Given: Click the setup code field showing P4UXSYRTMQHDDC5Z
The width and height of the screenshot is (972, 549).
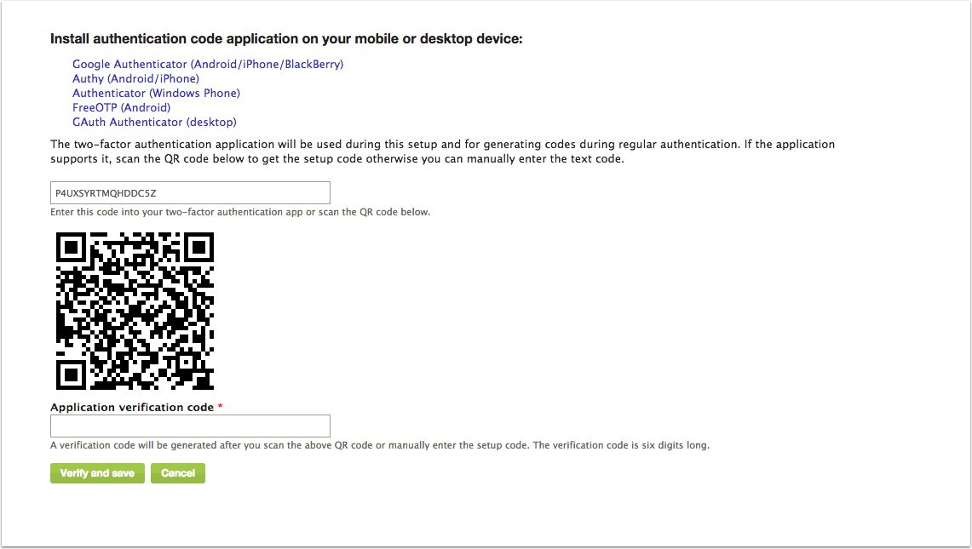Looking at the screenshot, I should (x=190, y=192).
